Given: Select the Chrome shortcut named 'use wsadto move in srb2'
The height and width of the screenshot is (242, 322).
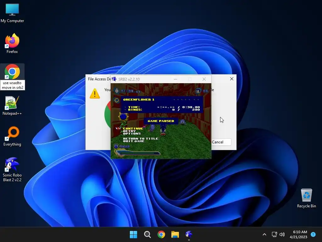Looking at the screenshot, I should 12,77.
